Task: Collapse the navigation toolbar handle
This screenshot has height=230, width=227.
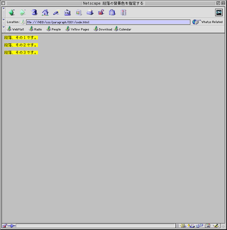Action: 4,12
